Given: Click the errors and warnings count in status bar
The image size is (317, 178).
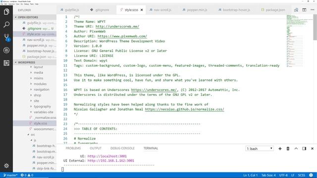Looking at the screenshot, I should pos(27,175).
